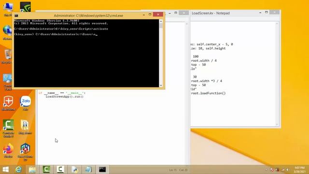
Task: Click "root.width / 4" in Notepad
Action: 204,60
